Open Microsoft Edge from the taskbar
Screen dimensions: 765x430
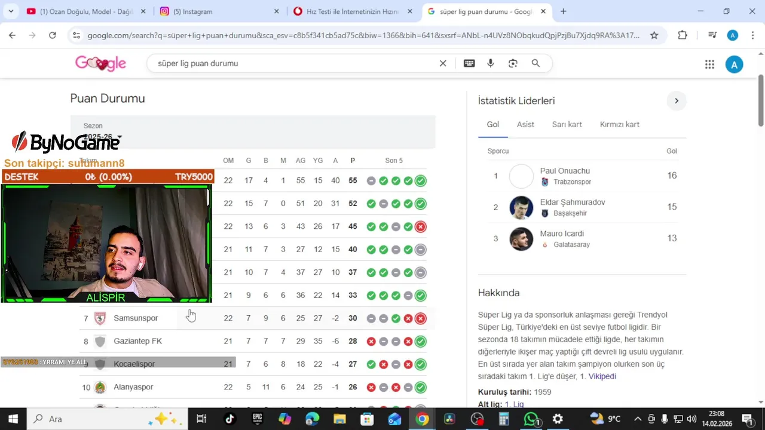pyautogui.click(x=313, y=419)
